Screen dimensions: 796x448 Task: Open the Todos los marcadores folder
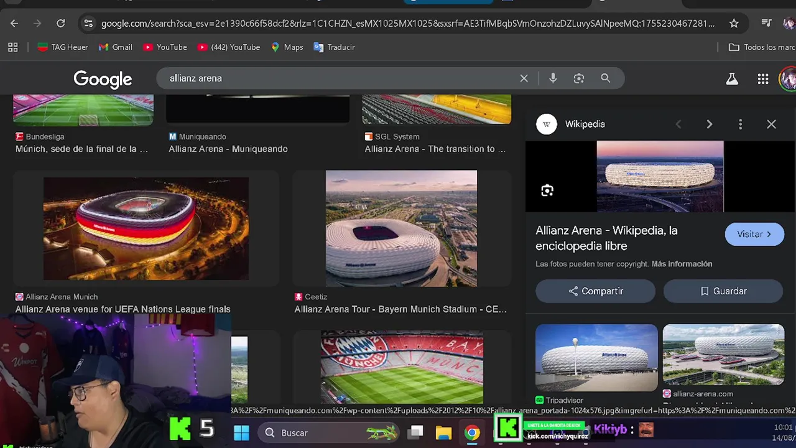762,47
